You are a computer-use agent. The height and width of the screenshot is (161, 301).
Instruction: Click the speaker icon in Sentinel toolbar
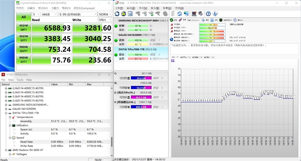point(201,14)
